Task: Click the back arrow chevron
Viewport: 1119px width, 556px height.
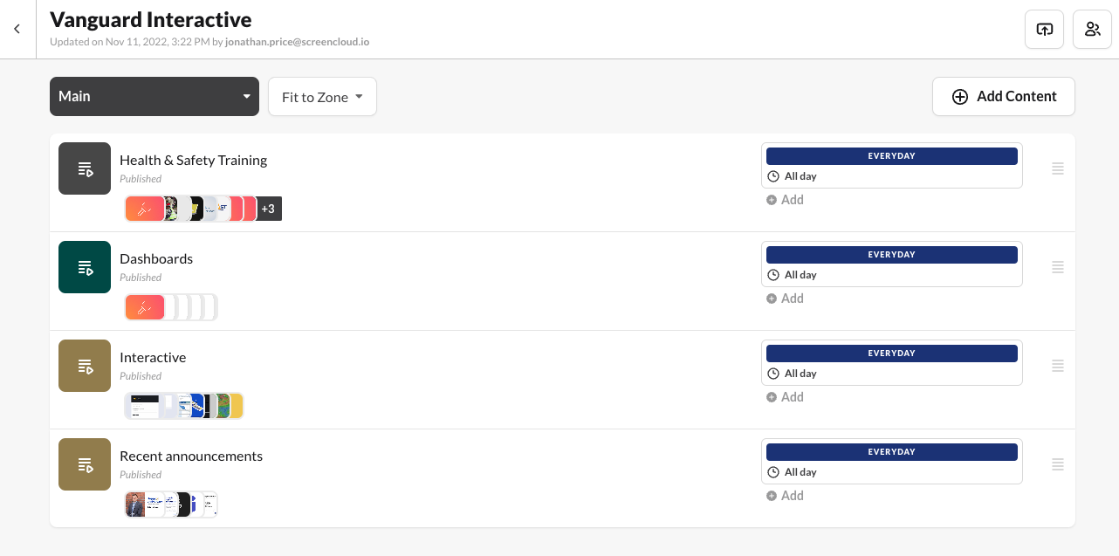Action: [17, 30]
